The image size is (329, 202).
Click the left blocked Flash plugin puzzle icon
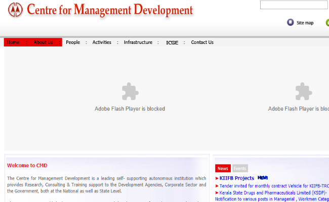click(x=130, y=91)
